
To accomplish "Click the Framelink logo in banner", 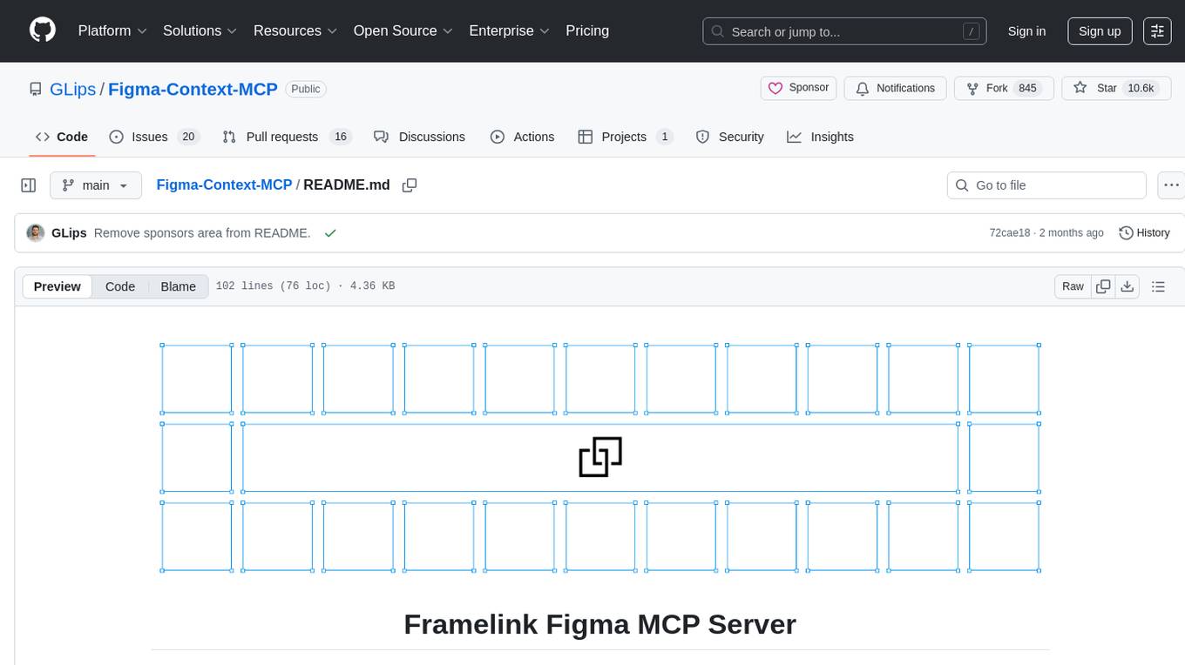I will (x=600, y=457).
